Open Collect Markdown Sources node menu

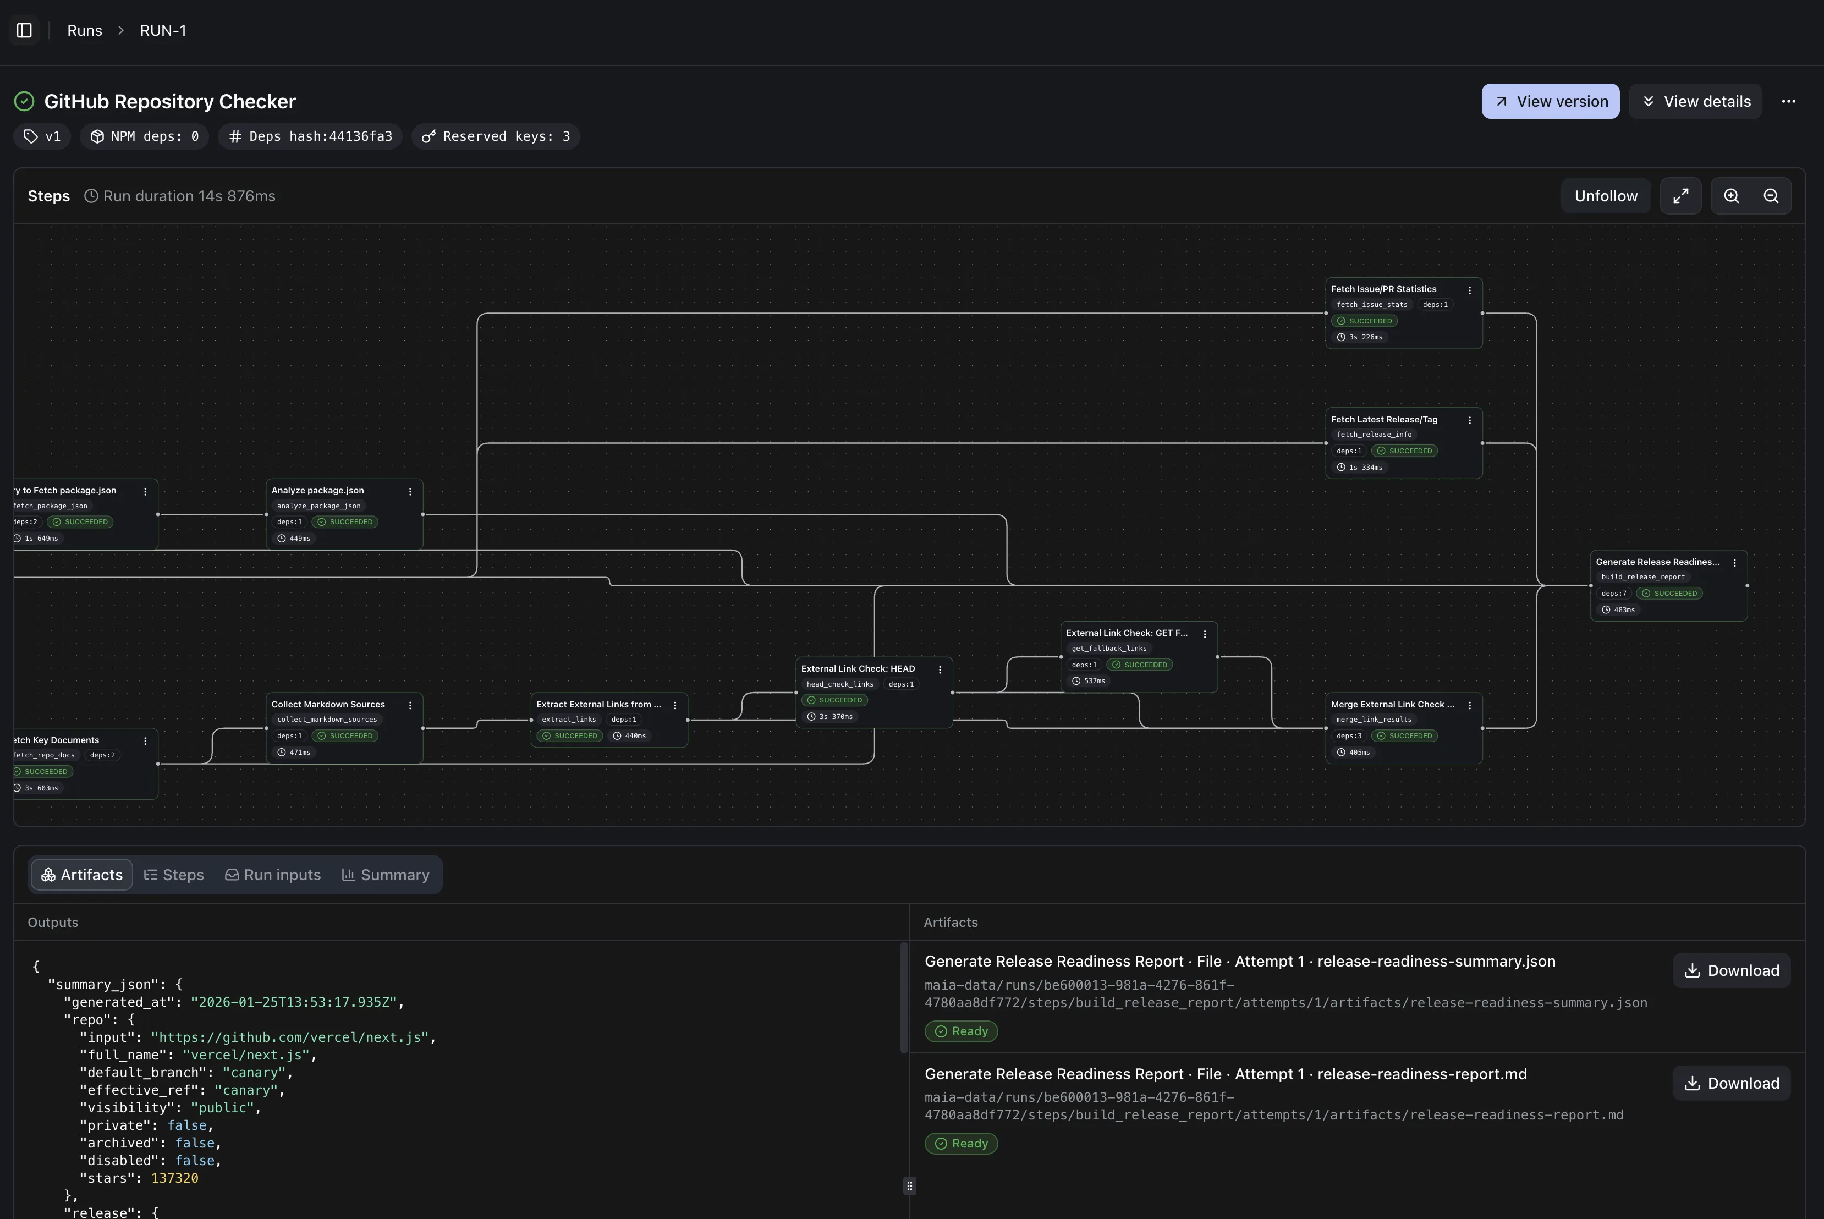tap(410, 705)
